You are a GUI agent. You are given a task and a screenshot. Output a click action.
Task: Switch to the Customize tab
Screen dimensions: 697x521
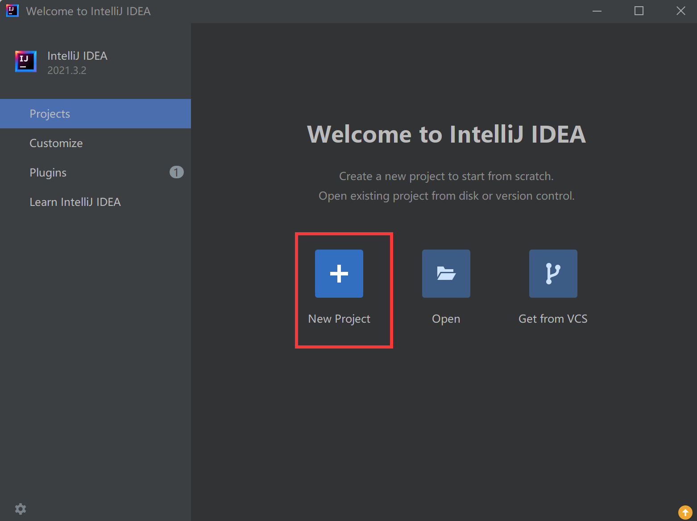pos(95,143)
